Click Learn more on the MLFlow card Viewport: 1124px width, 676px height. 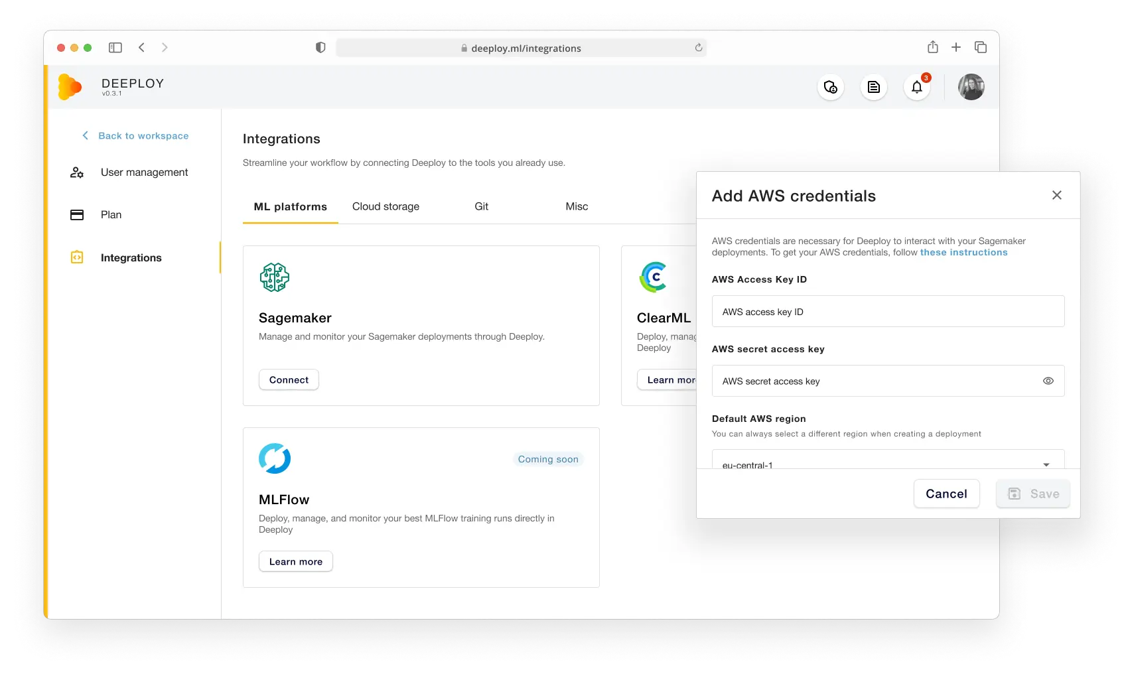(x=296, y=561)
